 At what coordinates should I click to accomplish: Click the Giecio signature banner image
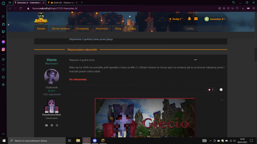[x=145, y=118]
